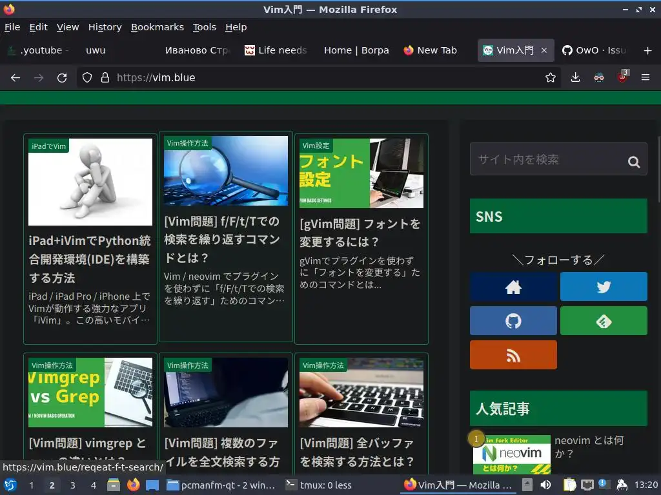Open the removable media eject tray icon

(527, 485)
